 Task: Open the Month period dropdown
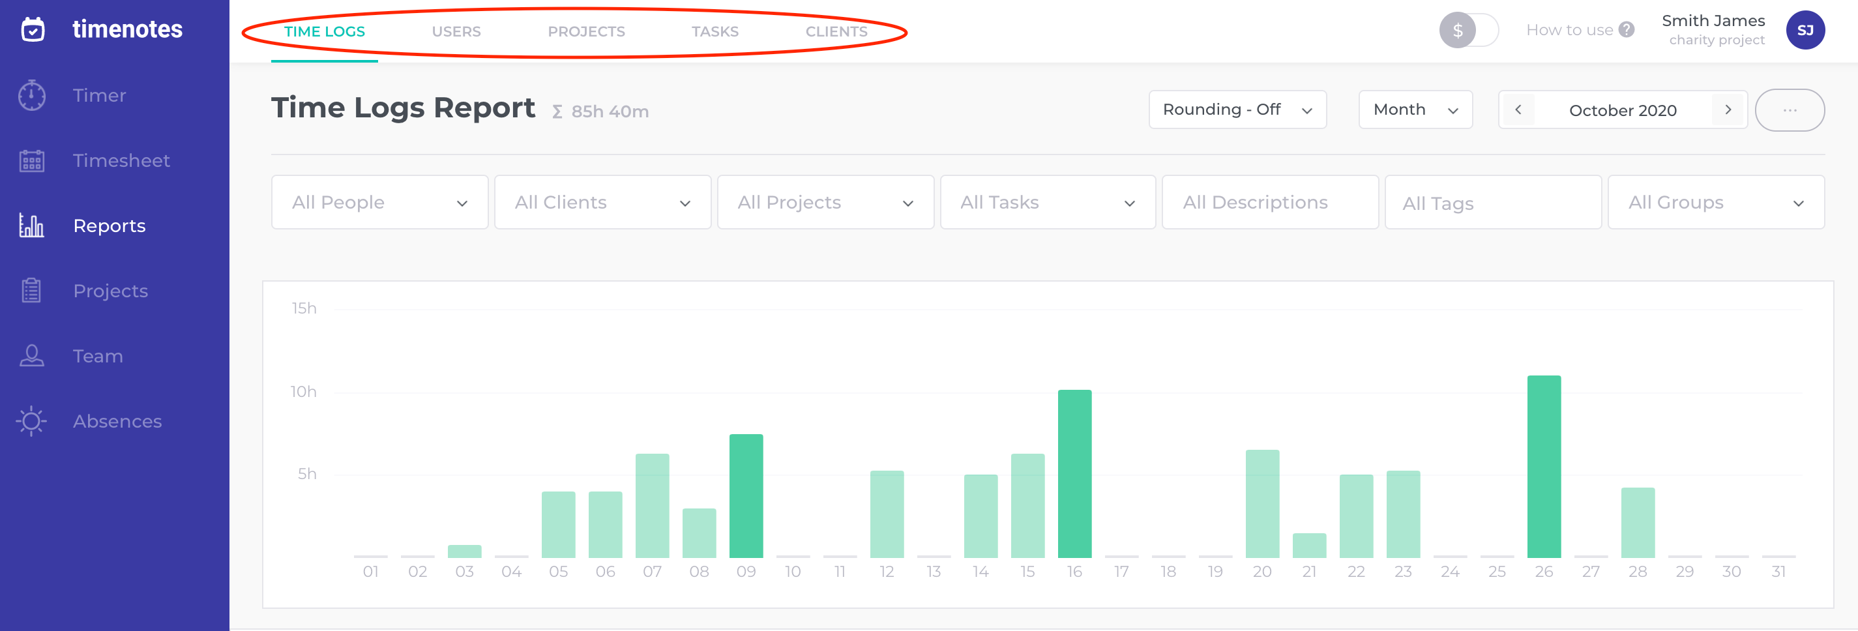coord(1416,110)
